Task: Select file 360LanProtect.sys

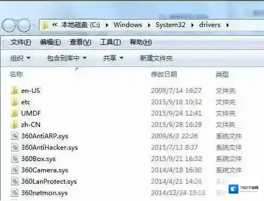Action: (49, 182)
